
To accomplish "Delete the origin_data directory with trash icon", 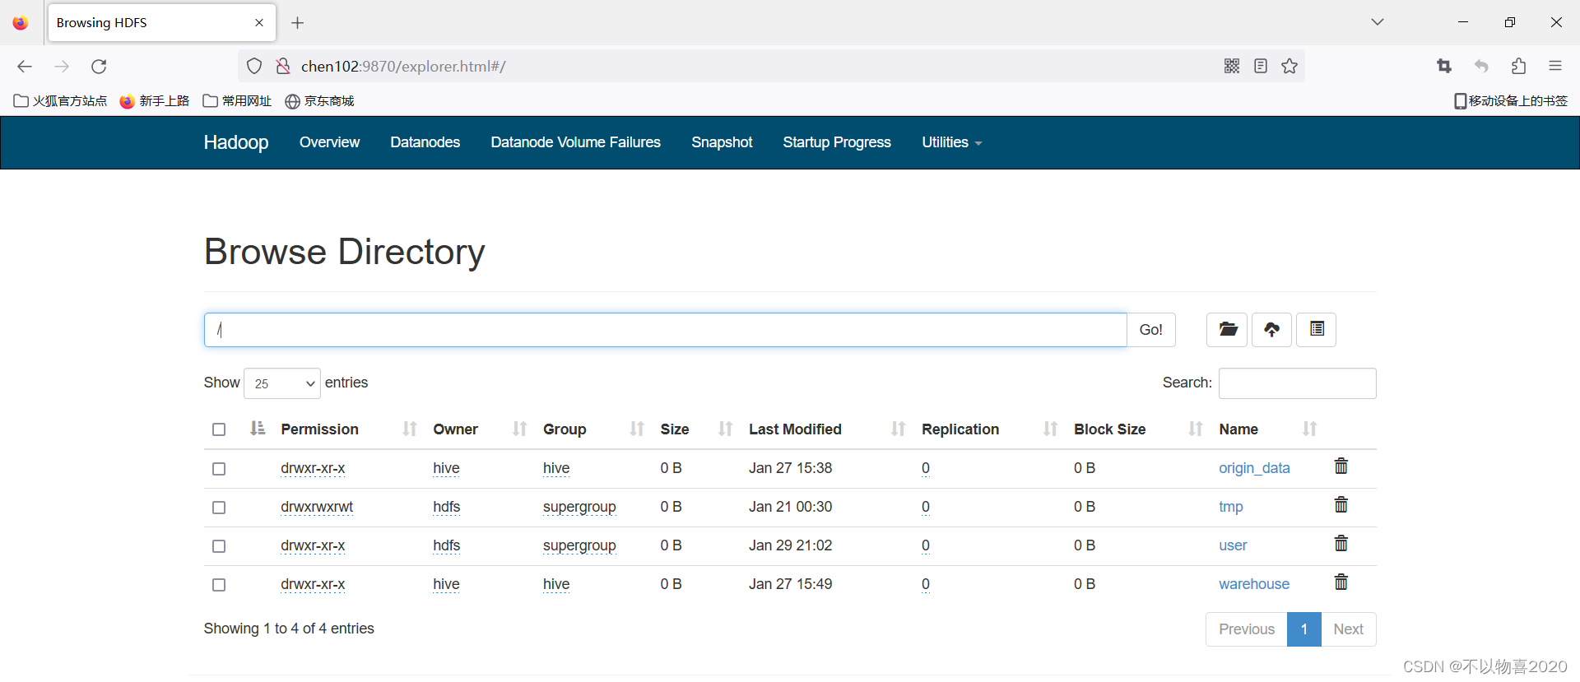I will [x=1341, y=466].
